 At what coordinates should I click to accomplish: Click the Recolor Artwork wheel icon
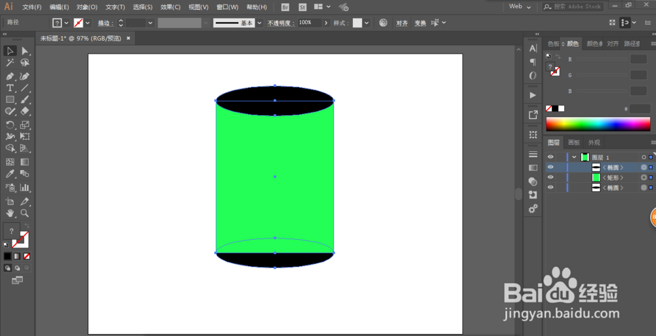pos(383,22)
